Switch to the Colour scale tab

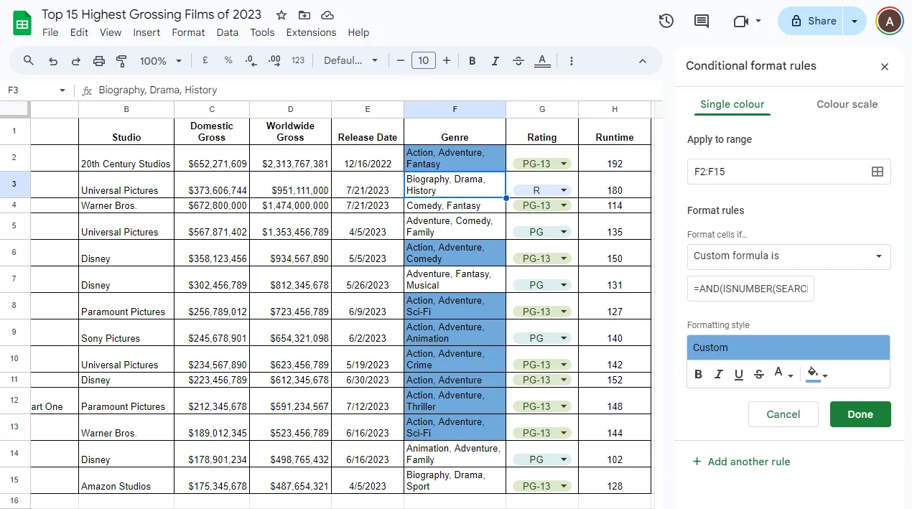[x=847, y=104]
